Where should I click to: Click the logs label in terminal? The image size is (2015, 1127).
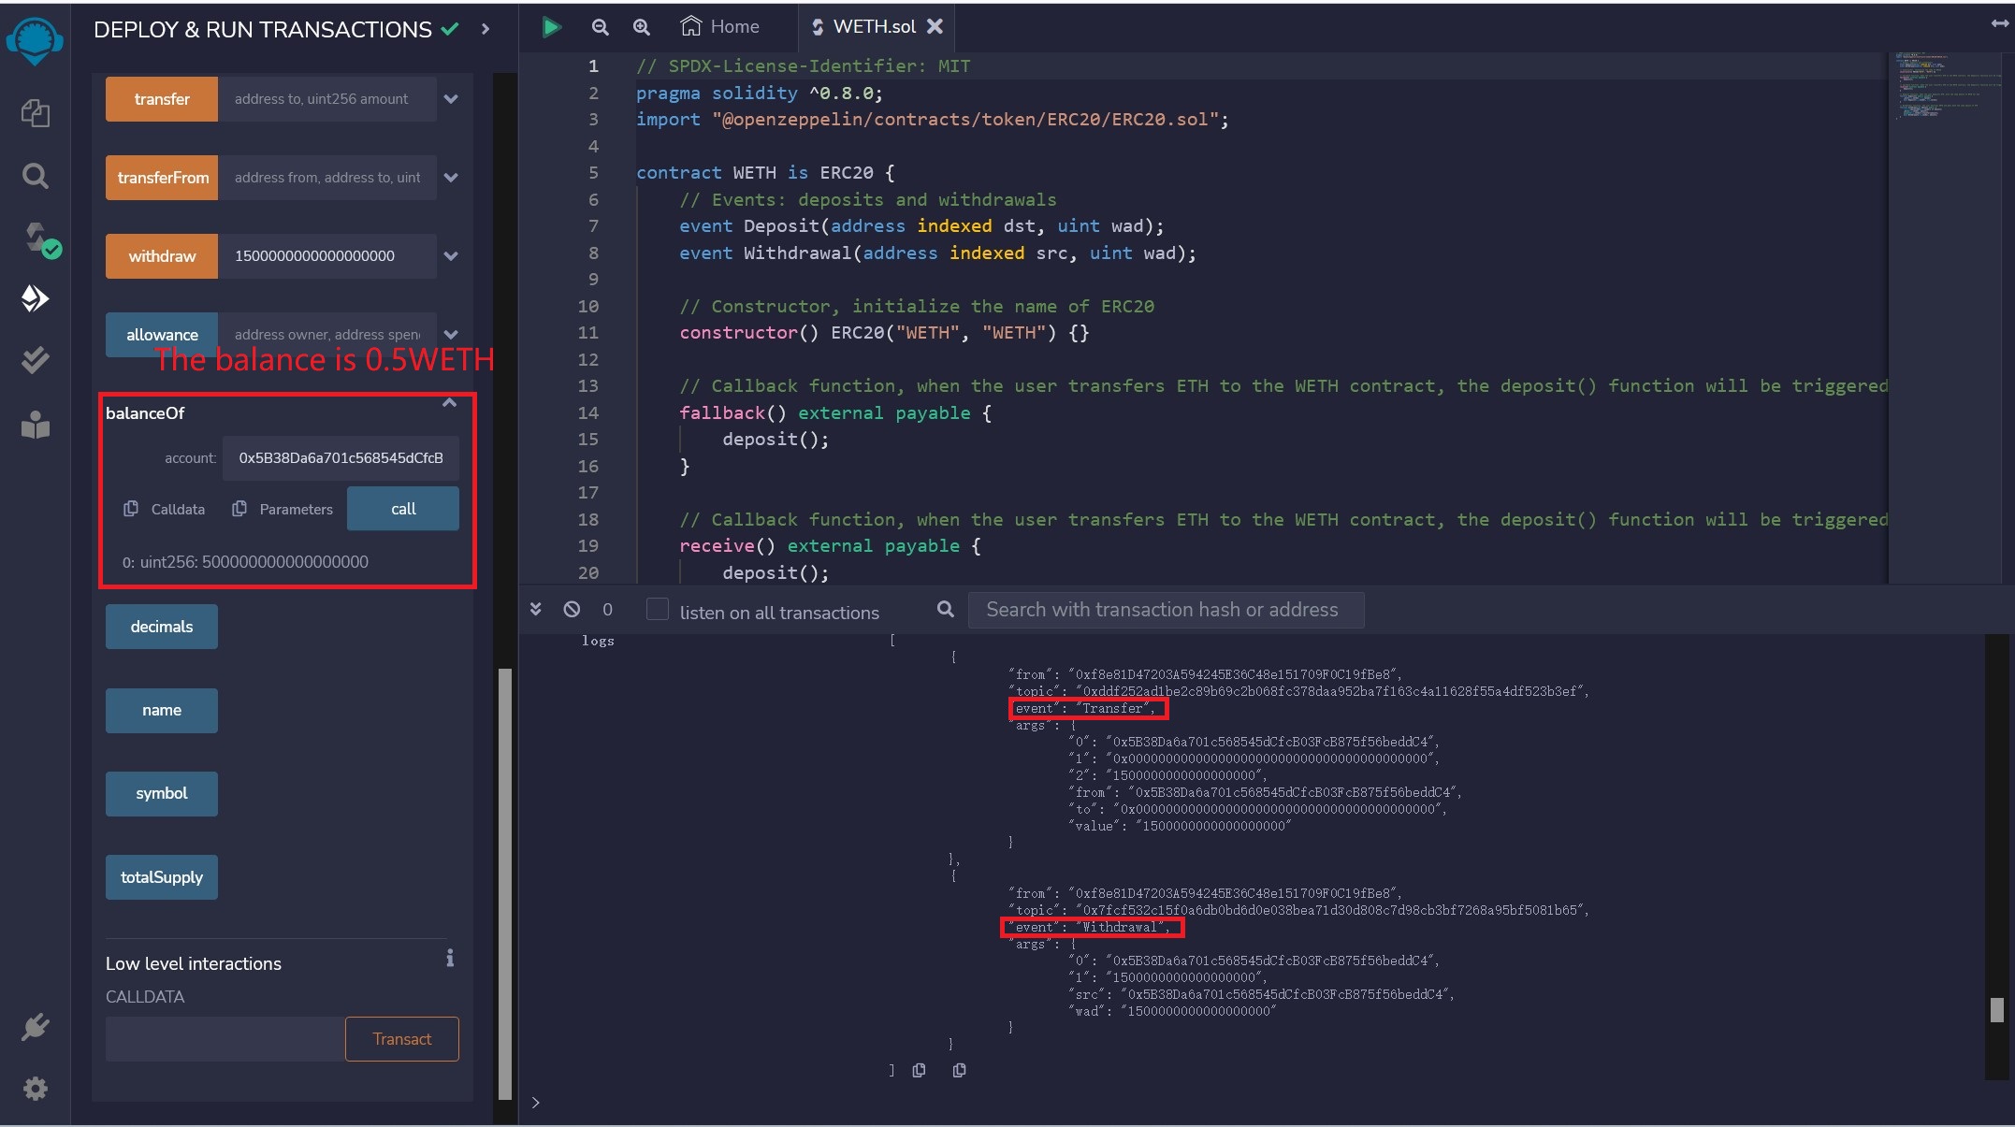click(x=598, y=641)
